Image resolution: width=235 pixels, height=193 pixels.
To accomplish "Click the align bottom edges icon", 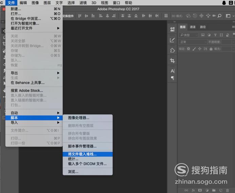I will pyautogui.click(x=93, y=16).
